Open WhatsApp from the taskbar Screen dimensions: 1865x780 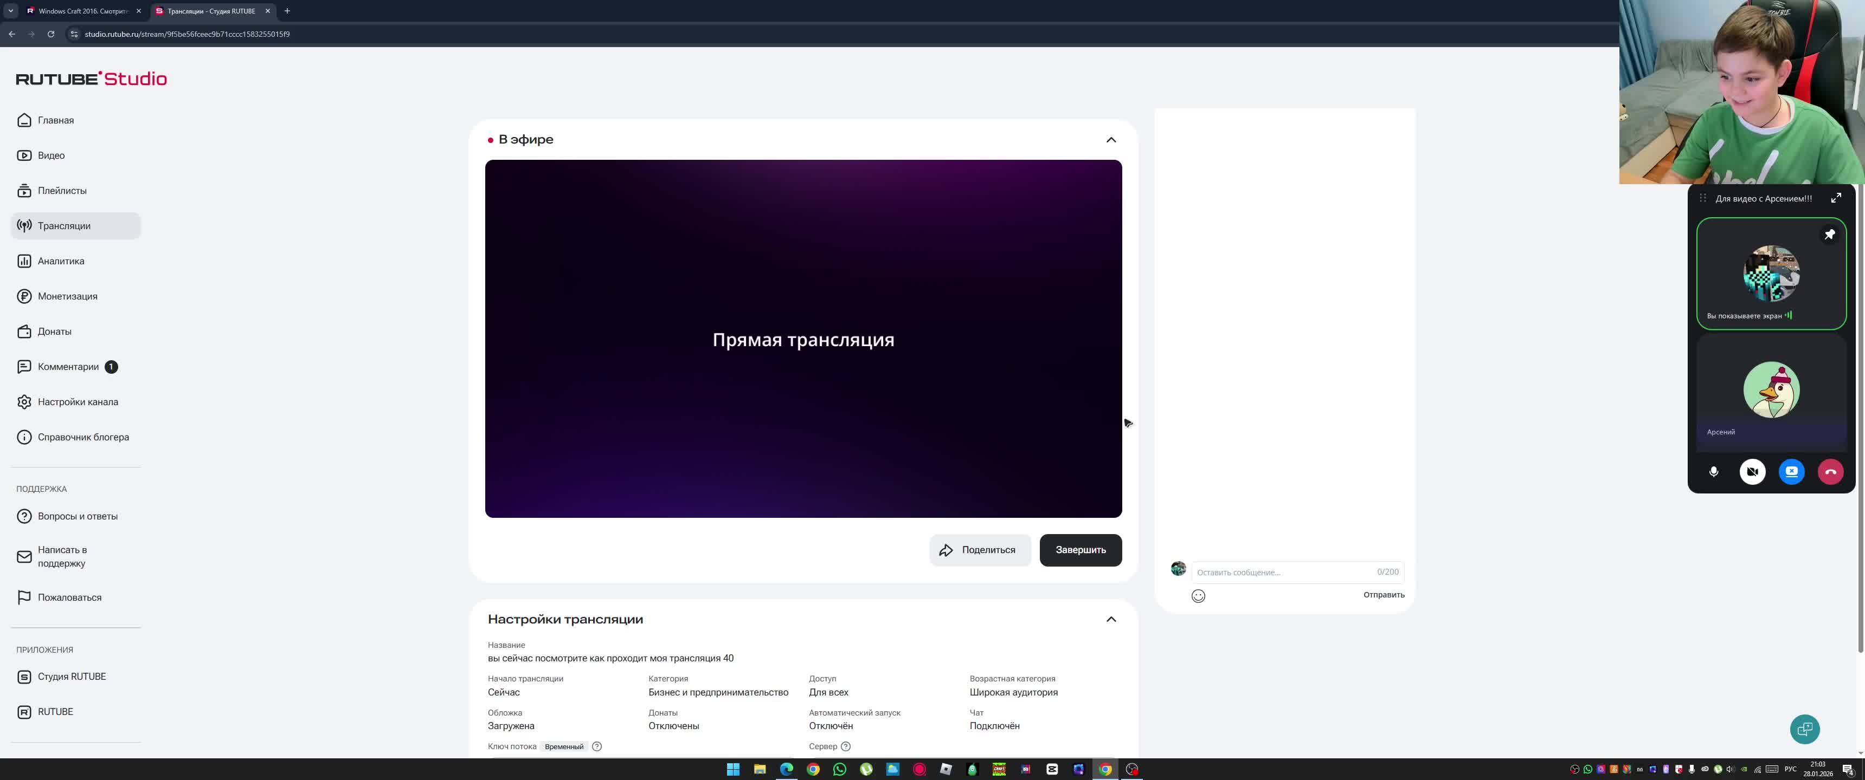click(x=840, y=769)
